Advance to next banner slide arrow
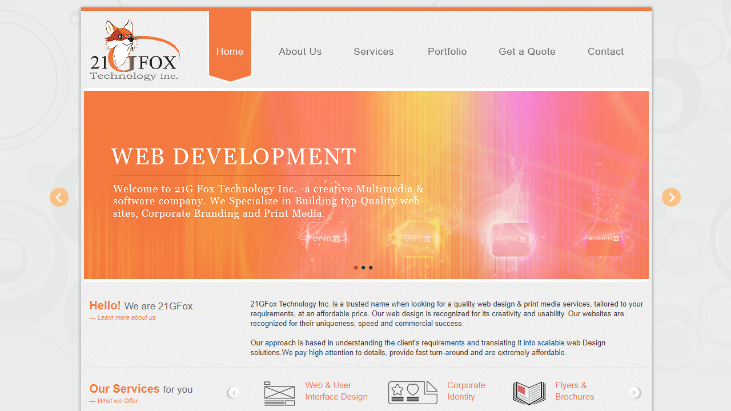Image resolution: width=731 pixels, height=411 pixels. [671, 197]
